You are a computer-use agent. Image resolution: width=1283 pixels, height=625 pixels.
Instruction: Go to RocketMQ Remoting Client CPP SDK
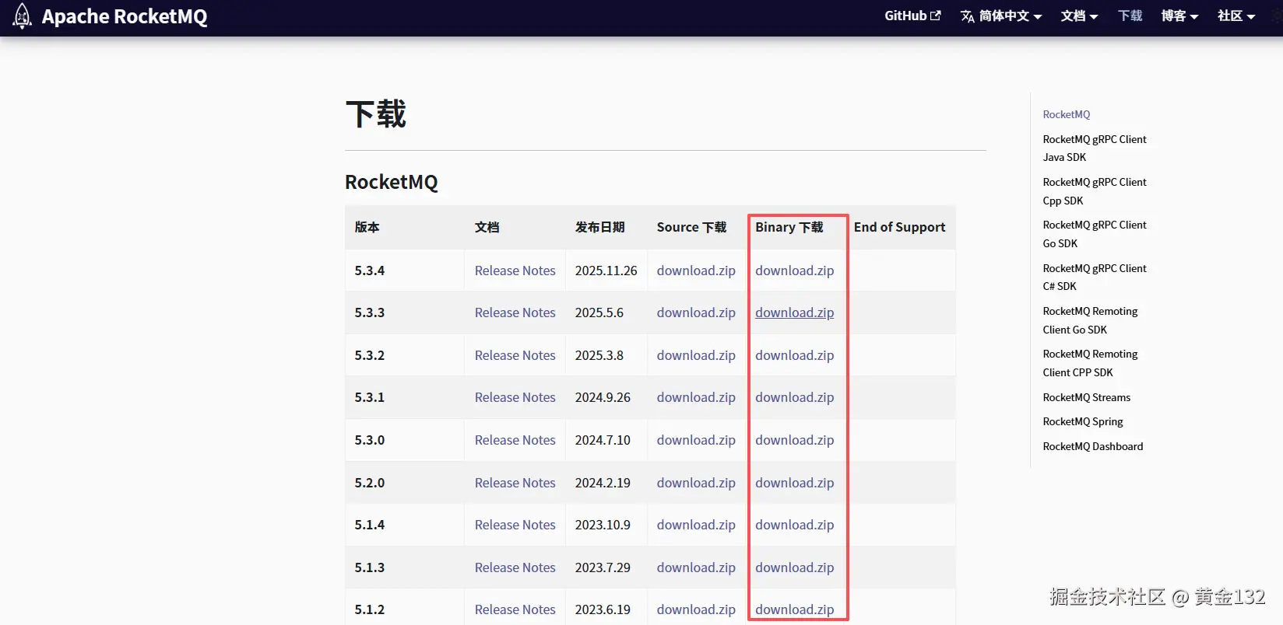1090,363
